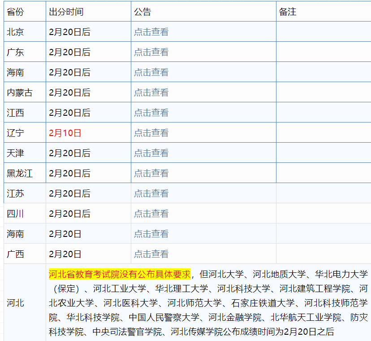371x341 pixels.
Task: Open the 点击查看 link in 内蒙古 row
Action: tap(151, 92)
